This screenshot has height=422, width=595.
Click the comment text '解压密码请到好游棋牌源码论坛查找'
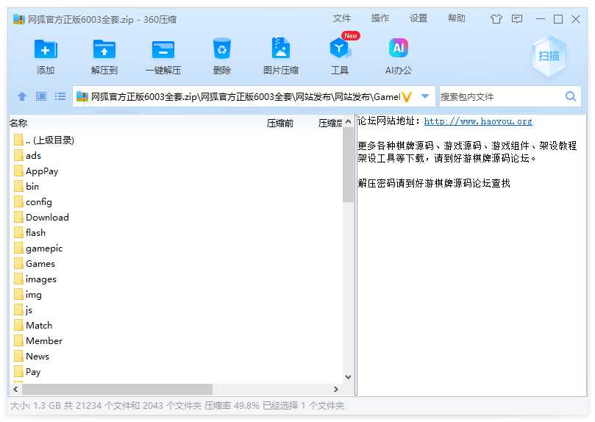434,184
